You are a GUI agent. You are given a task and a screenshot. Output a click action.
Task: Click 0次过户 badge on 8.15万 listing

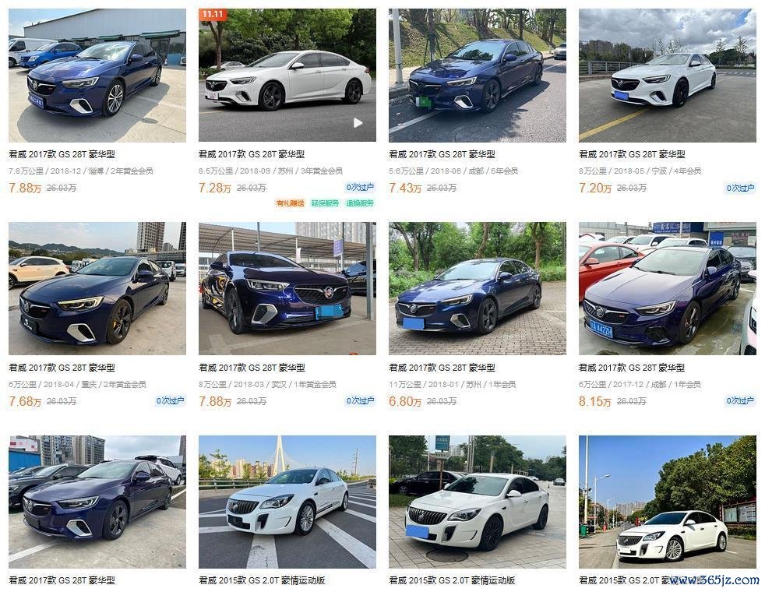coord(740,400)
